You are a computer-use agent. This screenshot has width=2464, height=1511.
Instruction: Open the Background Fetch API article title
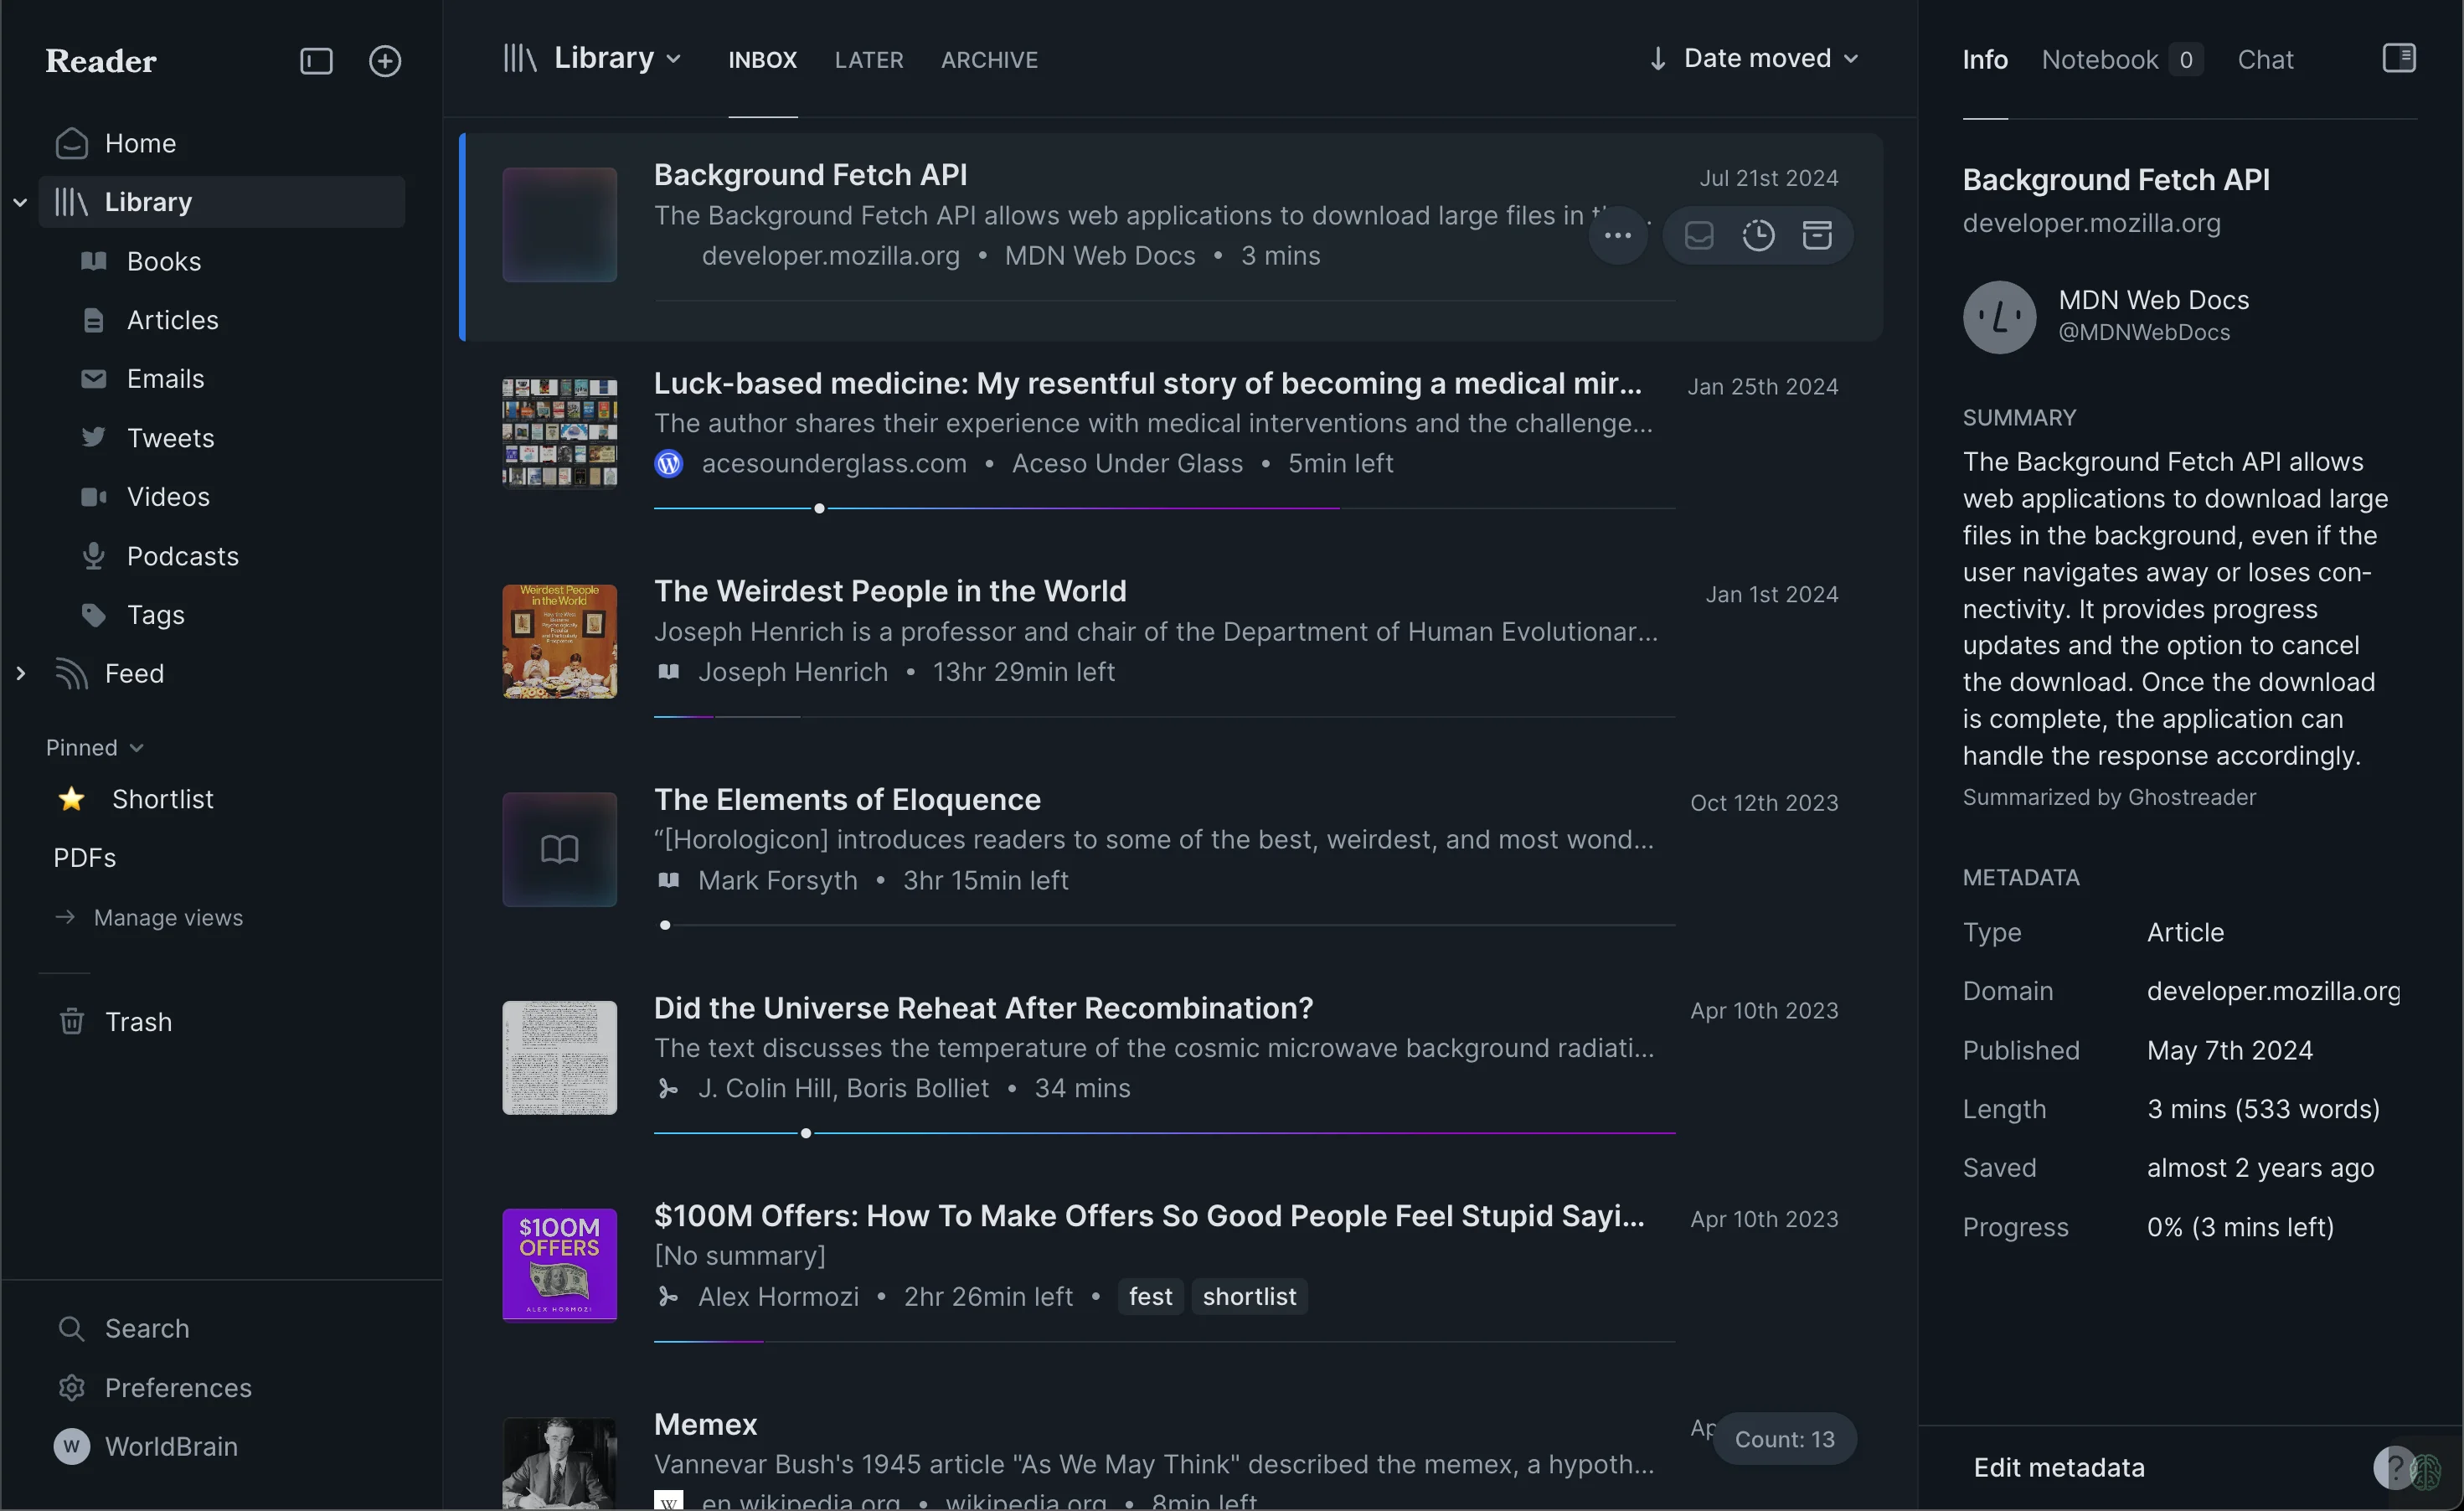(x=810, y=175)
